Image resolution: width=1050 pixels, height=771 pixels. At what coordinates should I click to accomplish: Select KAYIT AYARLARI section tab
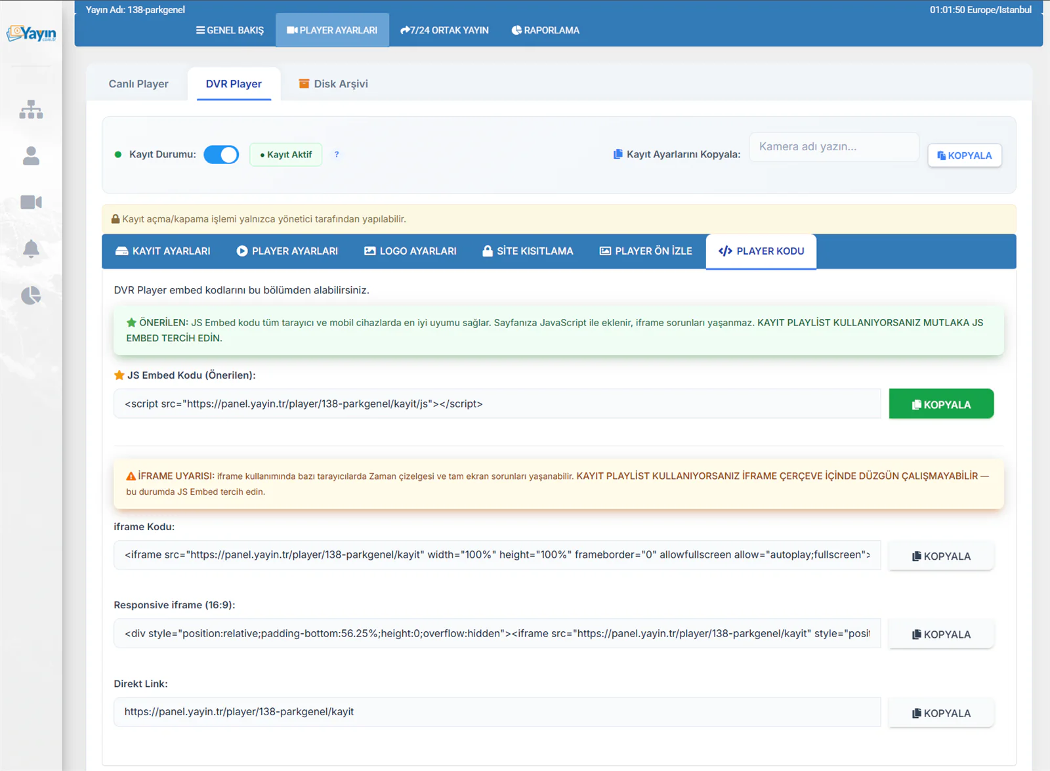tap(163, 251)
